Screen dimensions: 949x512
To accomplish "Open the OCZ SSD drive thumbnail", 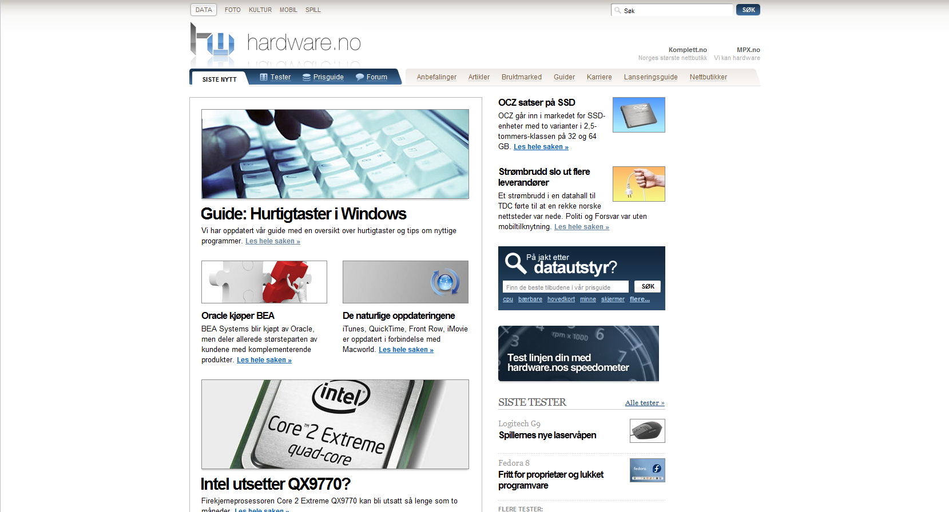I will tap(639, 115).
